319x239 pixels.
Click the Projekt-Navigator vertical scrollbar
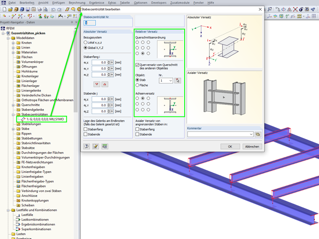(x=76, y=71)
